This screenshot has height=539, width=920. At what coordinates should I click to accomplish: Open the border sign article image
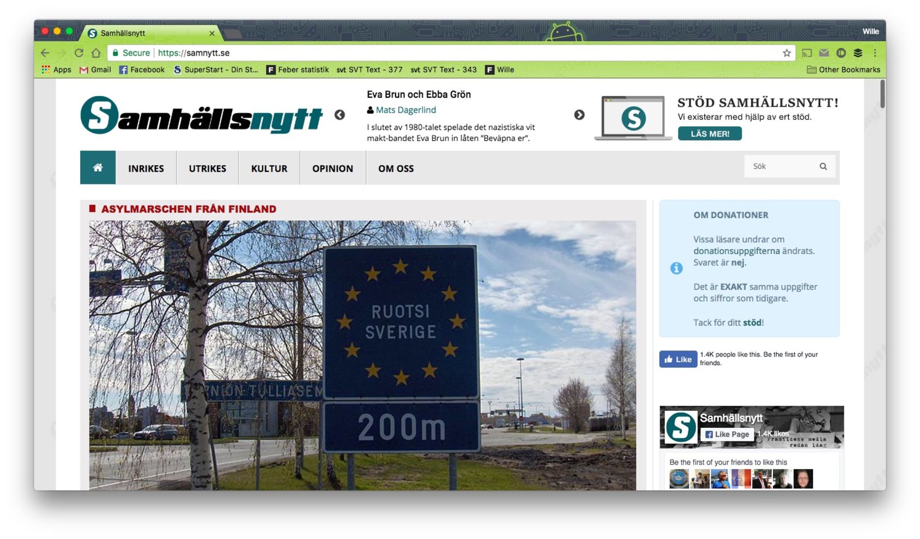[x=362, y=355]
